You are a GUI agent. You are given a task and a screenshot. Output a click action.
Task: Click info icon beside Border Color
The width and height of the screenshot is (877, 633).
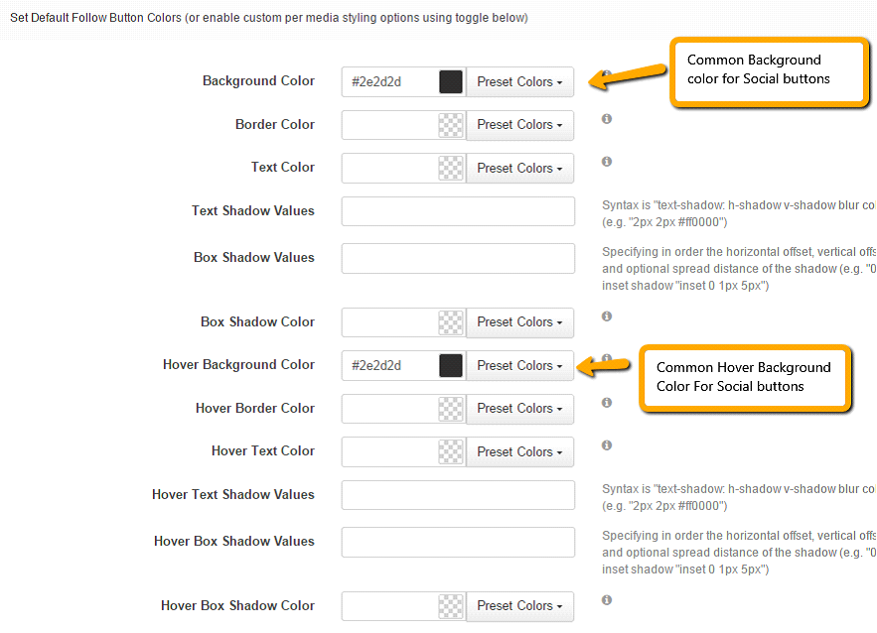(x=606, y=118)
